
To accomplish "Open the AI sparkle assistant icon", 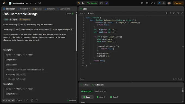I will (106, 3).
